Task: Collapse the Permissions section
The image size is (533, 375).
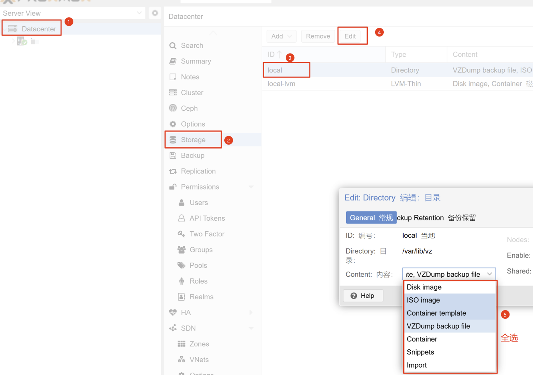Action: (x=251, y=187)
